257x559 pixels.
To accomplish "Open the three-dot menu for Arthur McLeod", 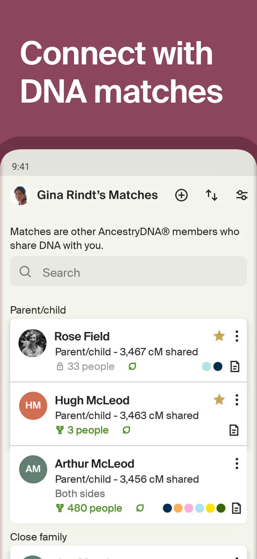I will coord(237,463).
